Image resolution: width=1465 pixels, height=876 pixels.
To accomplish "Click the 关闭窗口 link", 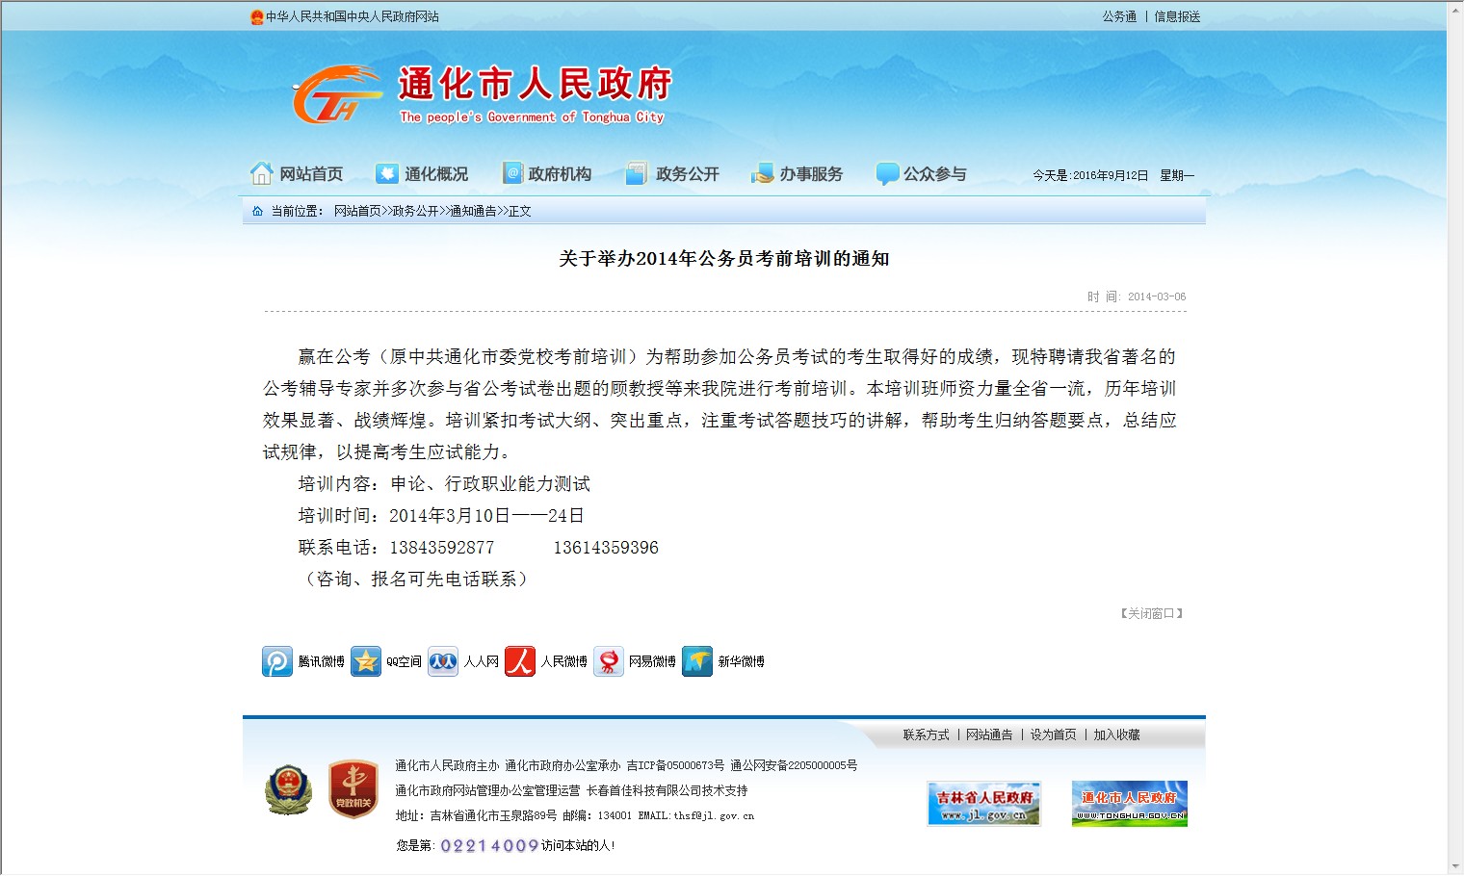I will (1151, 613).
